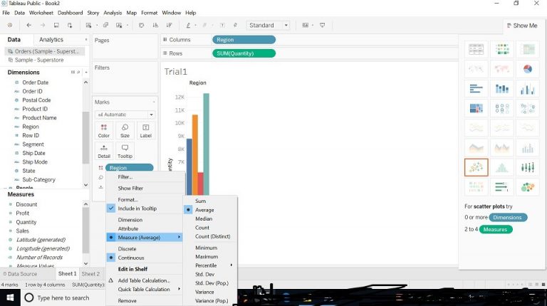This screenshot has height=306, width=547.
Task: Open the Dimensions pane dropdown arrow
Action: tap(85, 72)
